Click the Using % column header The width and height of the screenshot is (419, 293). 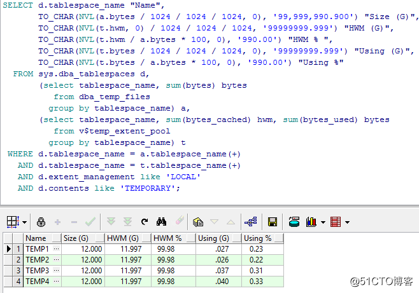(x=263, y=238)
